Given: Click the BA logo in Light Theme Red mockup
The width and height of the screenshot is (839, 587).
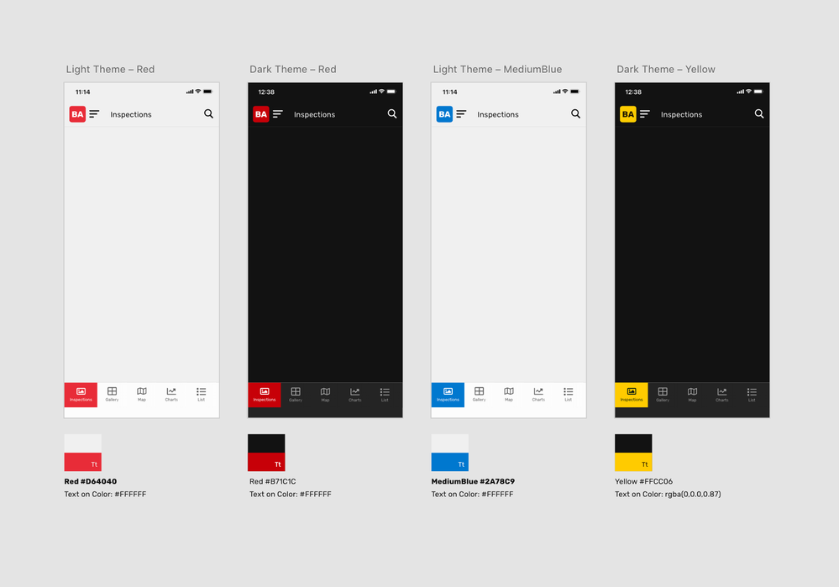Looking at the screenshot, I should [x=77, y=114].
